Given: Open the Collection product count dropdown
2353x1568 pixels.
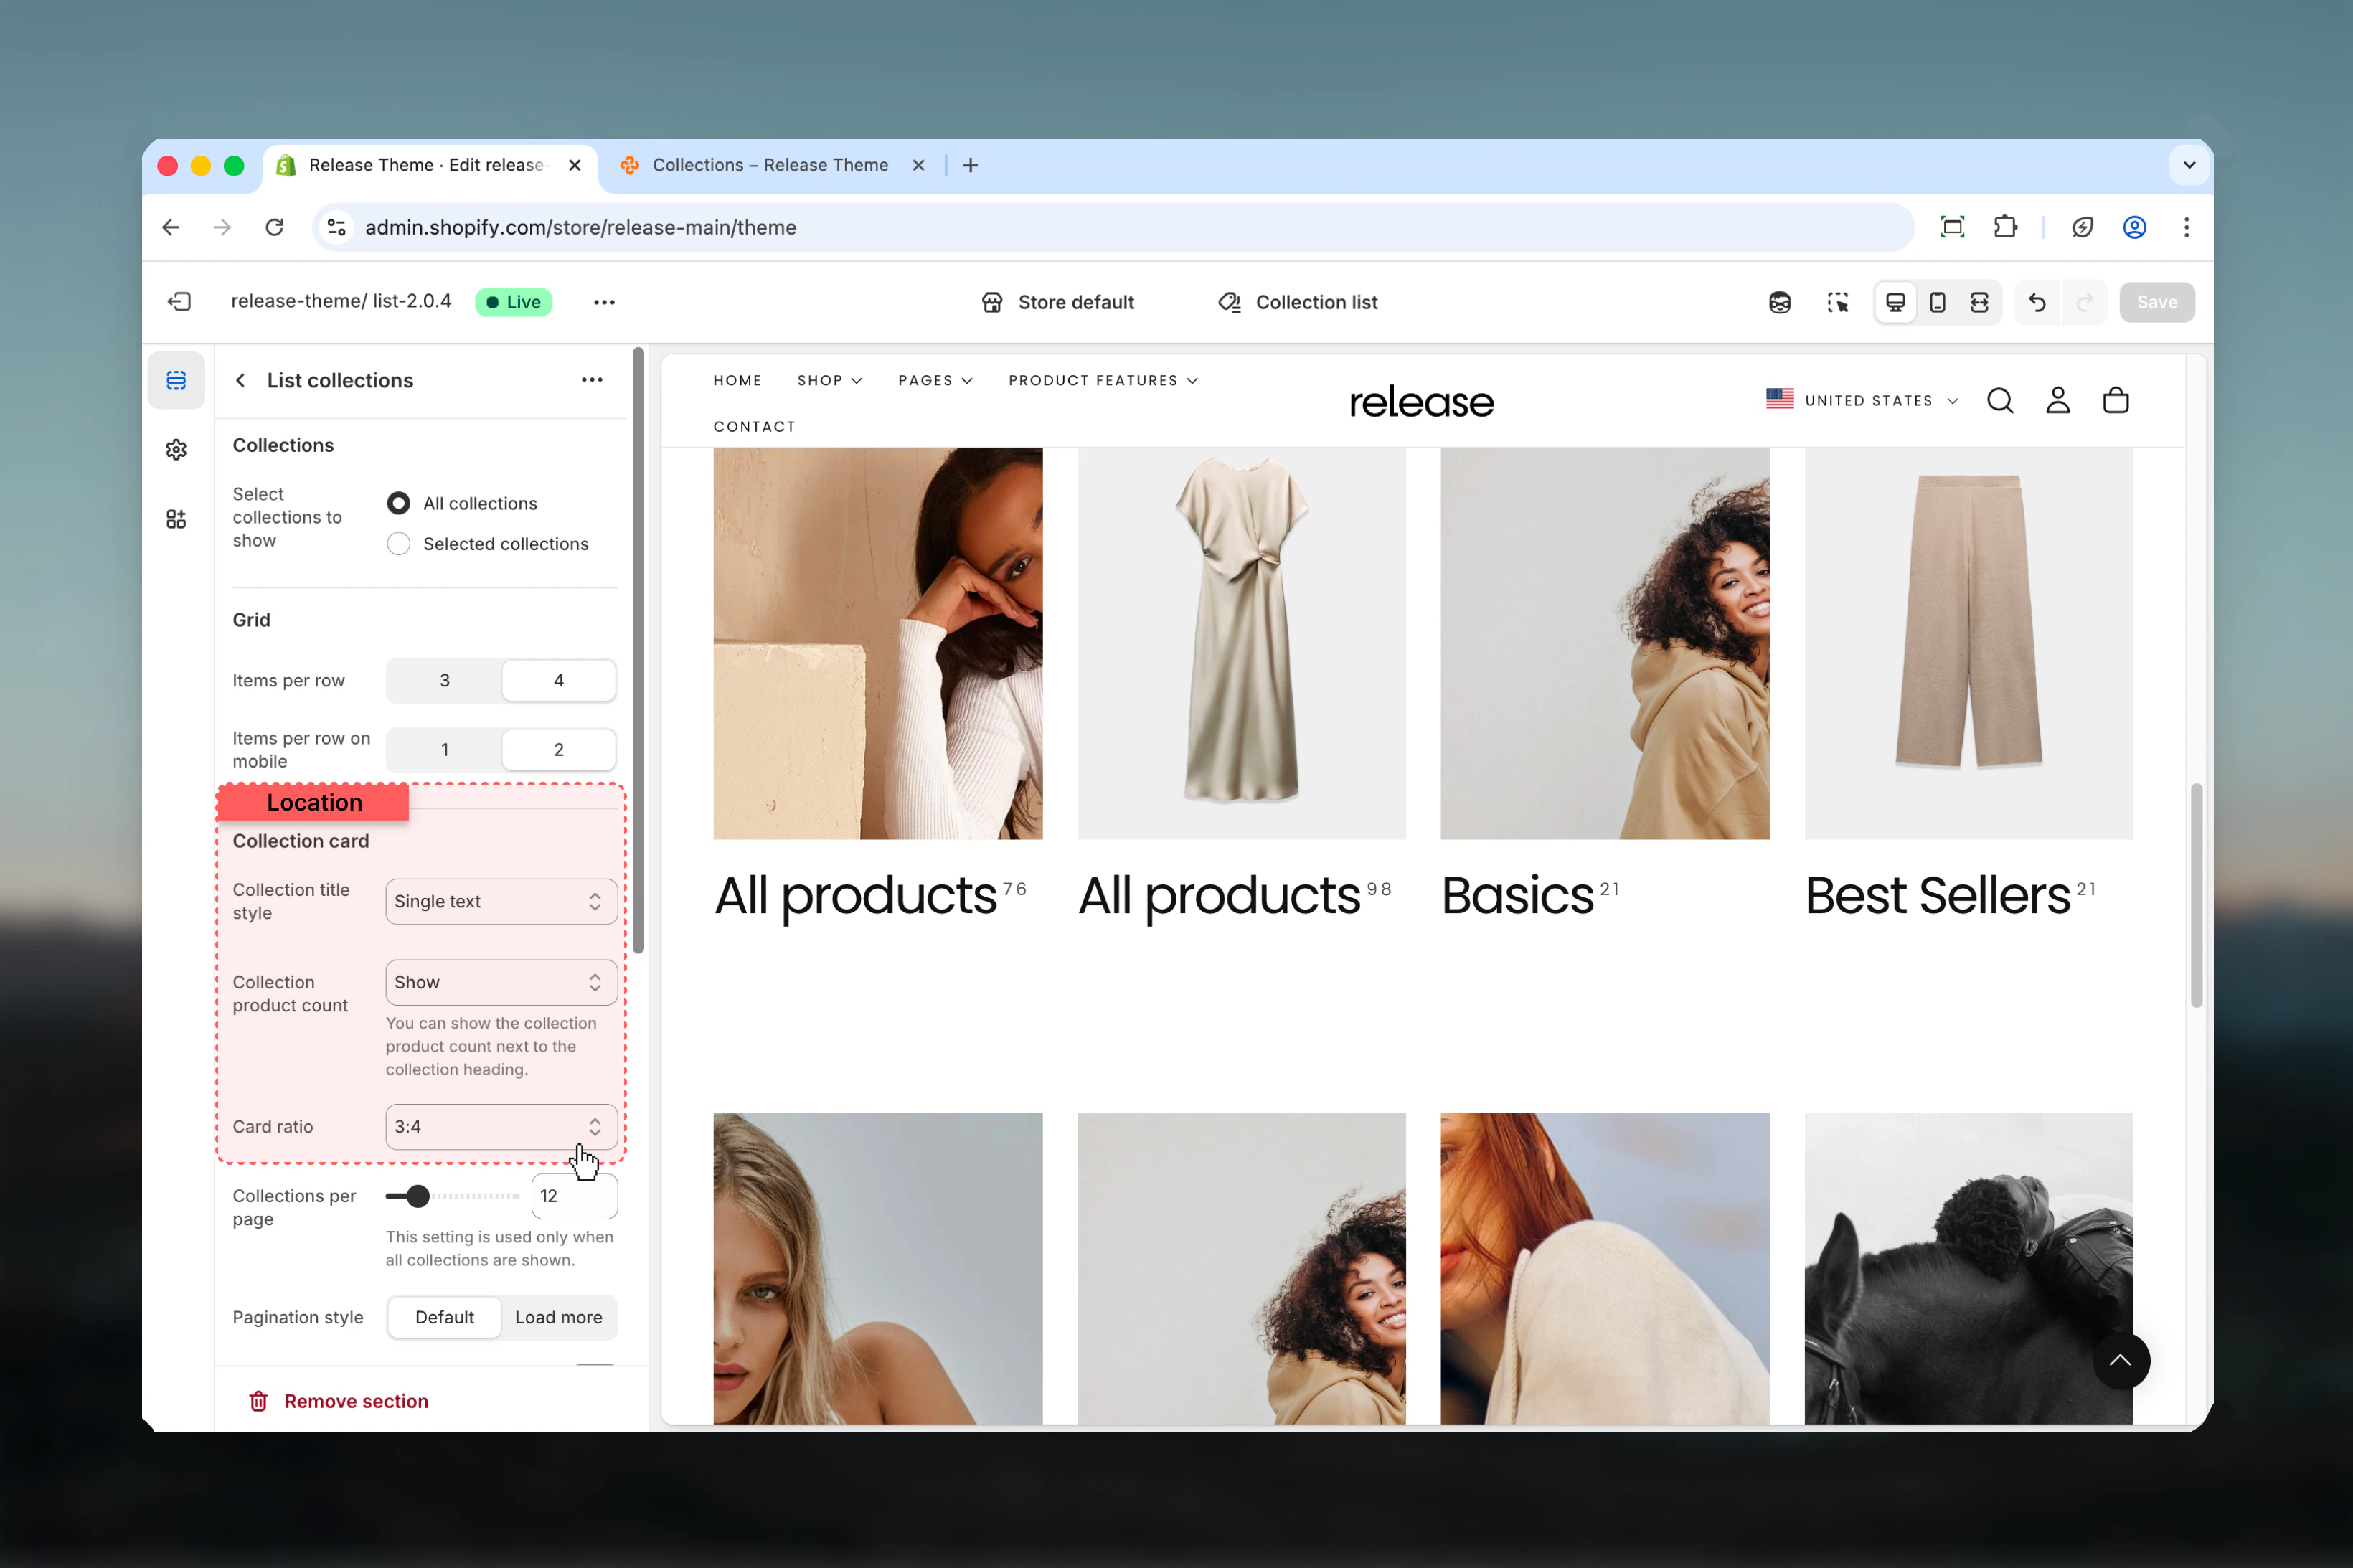Looking at the screenshot, I should pyautogui.click(x=501, y=983).
